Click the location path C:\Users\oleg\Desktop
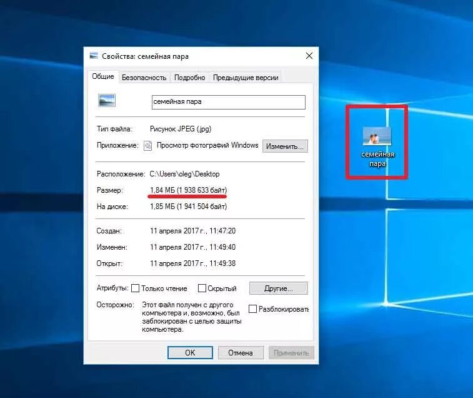This screenshot has height=398, width=473. (x=184, y=174)
